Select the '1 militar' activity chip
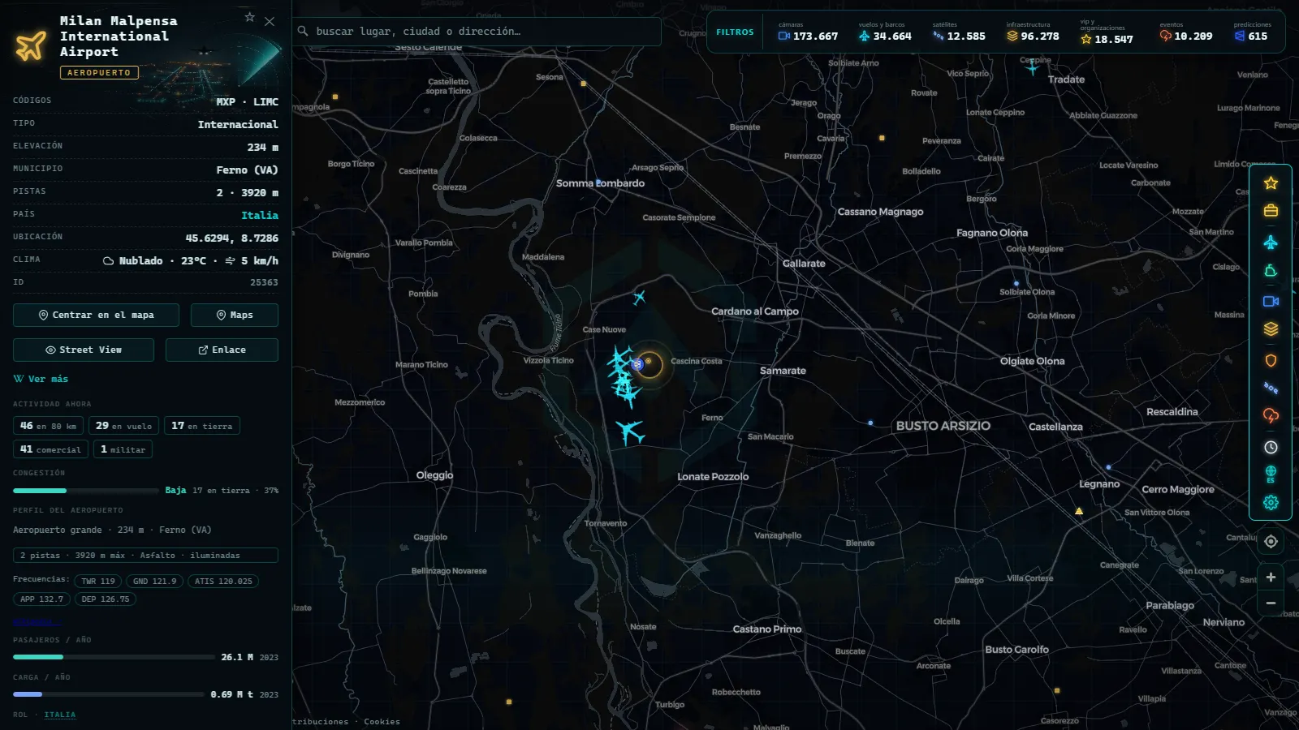1299x730 pixels. (123, 449)
